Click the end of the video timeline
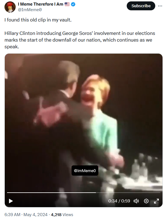 click(160, 193)
